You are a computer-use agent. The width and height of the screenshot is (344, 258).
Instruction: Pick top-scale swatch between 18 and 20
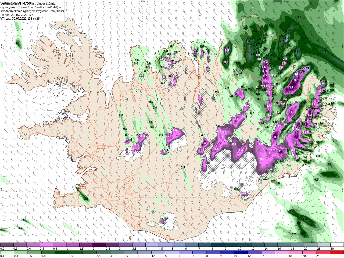pos(298,245)
